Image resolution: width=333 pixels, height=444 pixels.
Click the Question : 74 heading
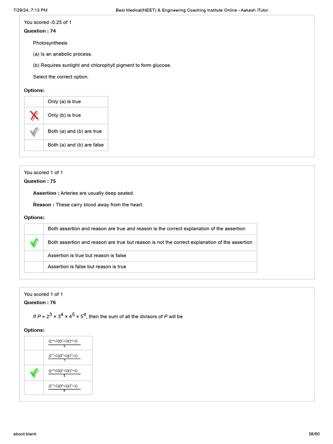(39, 31)
